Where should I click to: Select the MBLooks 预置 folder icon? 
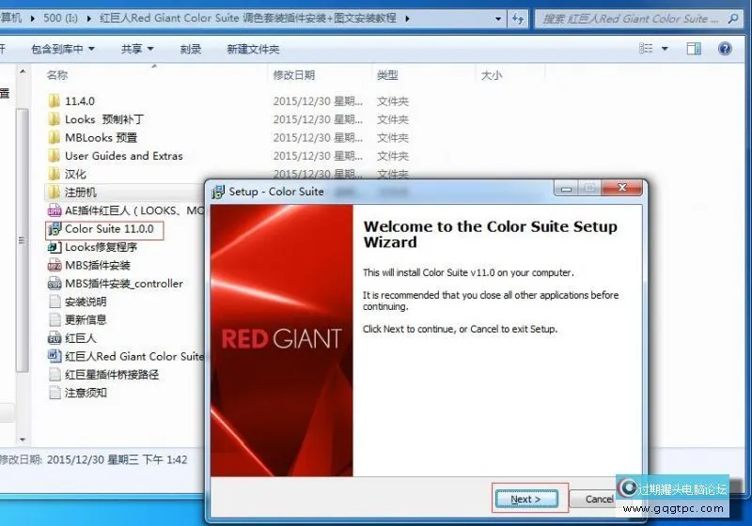click(x=55, y=137)
